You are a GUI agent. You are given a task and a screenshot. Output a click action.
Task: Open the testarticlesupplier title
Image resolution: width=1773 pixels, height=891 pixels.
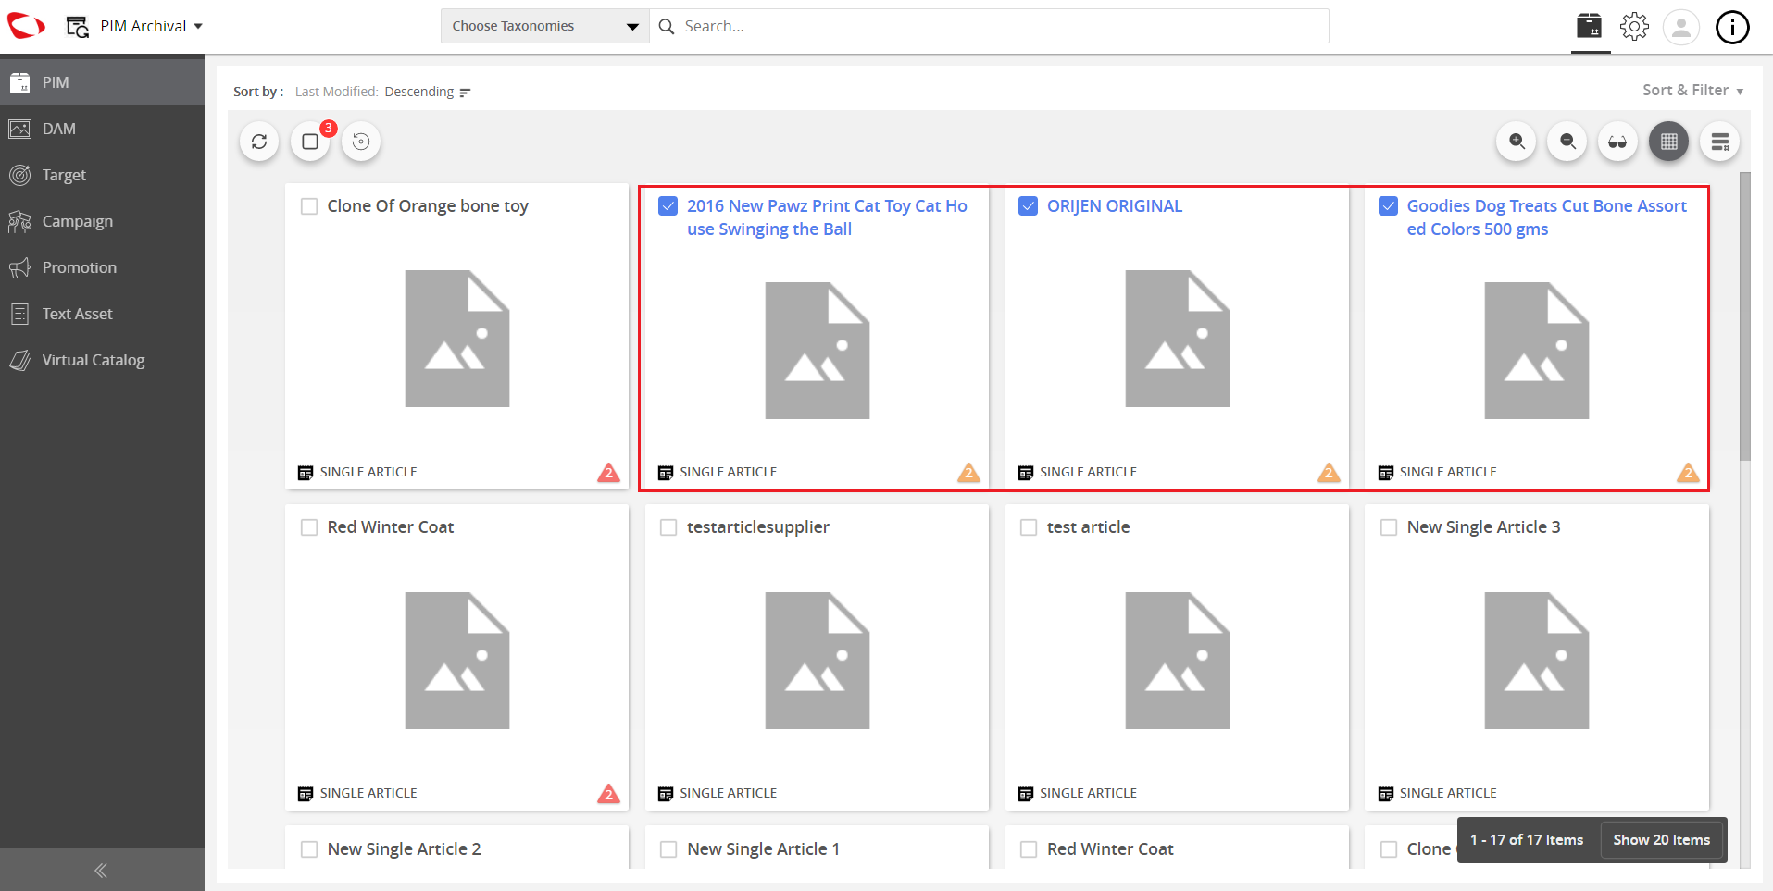coord(758,527)
